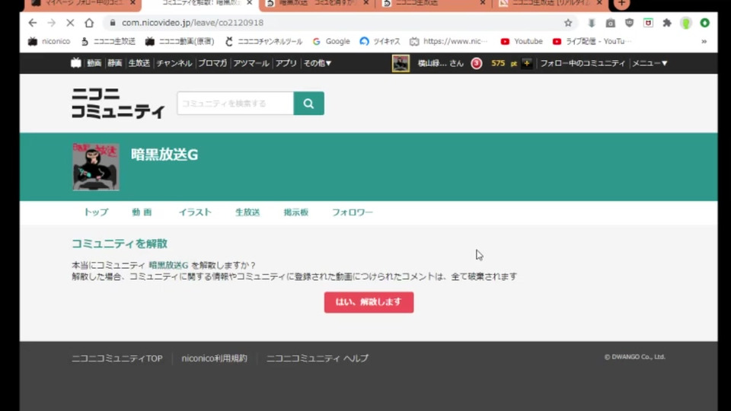Click the user avatar in the black bar

[x=401, y=63]
